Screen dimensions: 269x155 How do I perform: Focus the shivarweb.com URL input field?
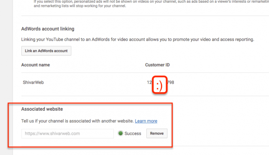(67, 134)
